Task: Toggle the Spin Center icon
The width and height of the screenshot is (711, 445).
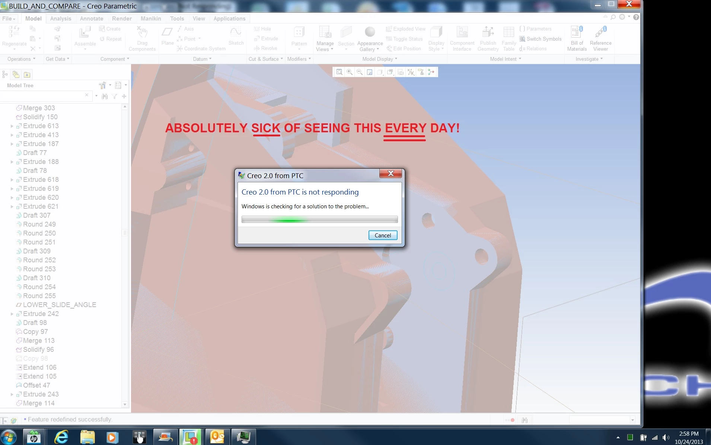Action: [431, 72]
